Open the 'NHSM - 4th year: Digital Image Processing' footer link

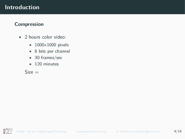[41, 132]
